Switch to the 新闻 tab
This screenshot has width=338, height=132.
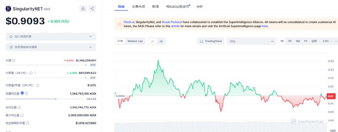155,7
